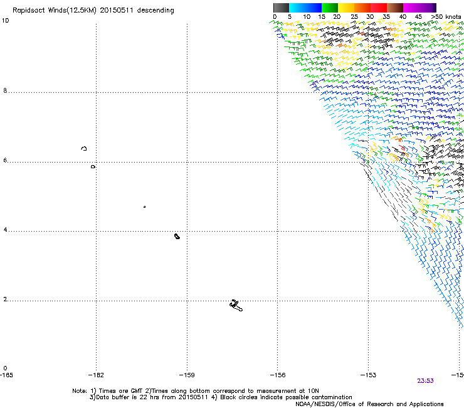Click the island outline above 6N near -162
This screenshot has width=464, height=408.
tap(84, 148)
